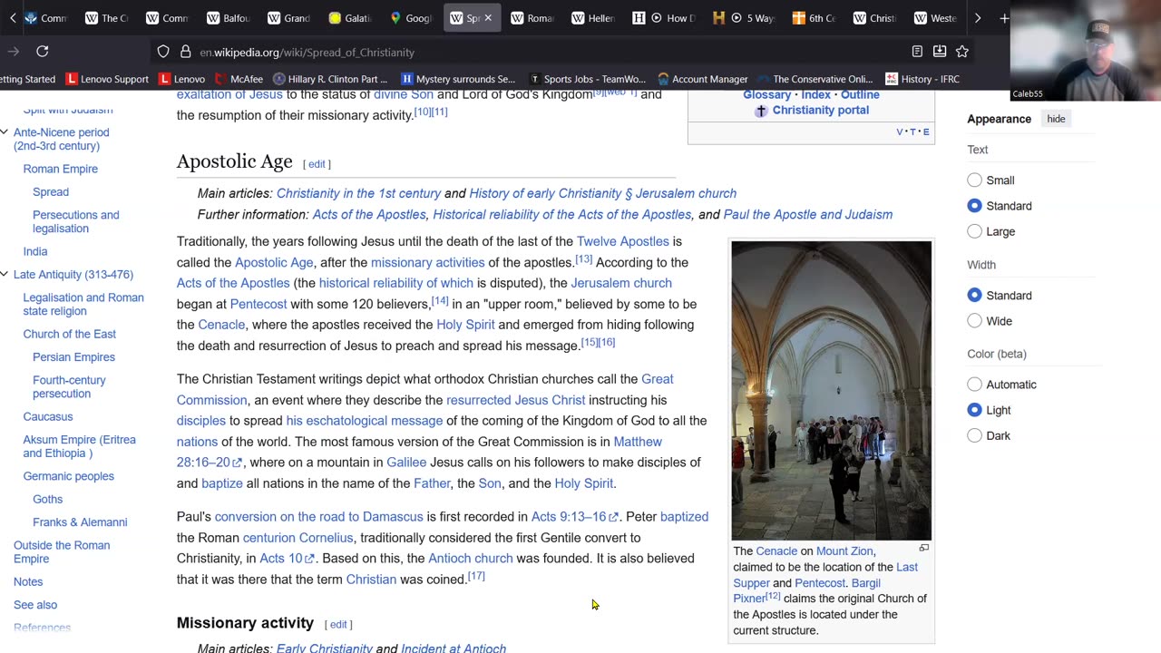Edit the Missionary activity section

coord(338,624)
